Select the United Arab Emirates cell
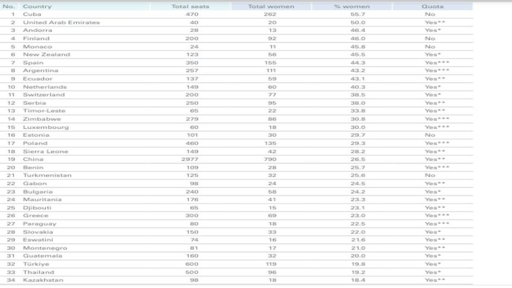The width and height of the screenshot is (512, 288). (x=61, y=22)
